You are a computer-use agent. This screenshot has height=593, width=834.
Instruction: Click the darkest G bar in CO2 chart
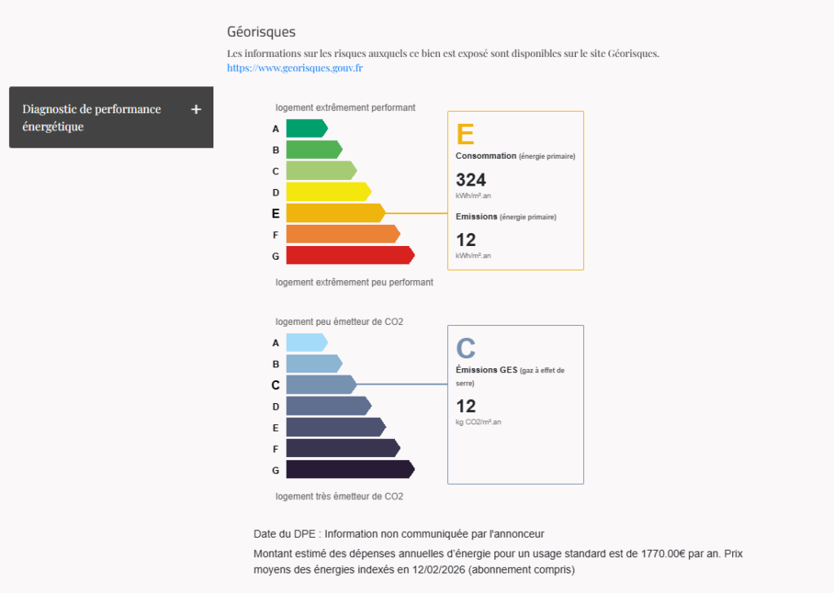(349, 470)
